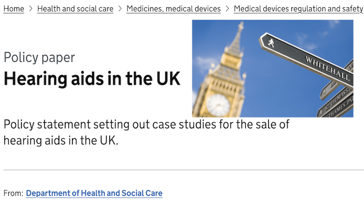Click the WHITEHALL text on the sign
The height and width of the screenshot is (200, 364).
tap(327, 68)
